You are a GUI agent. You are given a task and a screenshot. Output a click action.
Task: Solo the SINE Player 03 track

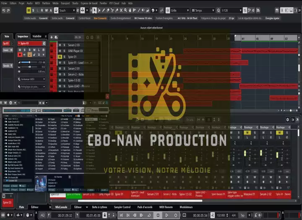[64, 51]
